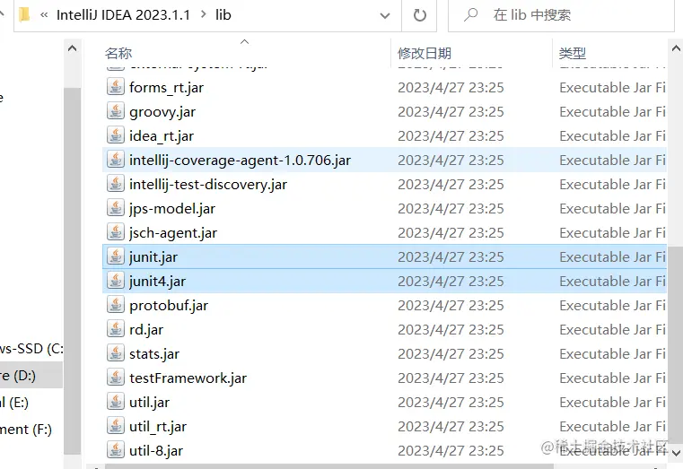Select file name jsch-agent.jar
The height and width of the screenshot is (469, 683).
[x=173, y=233]
